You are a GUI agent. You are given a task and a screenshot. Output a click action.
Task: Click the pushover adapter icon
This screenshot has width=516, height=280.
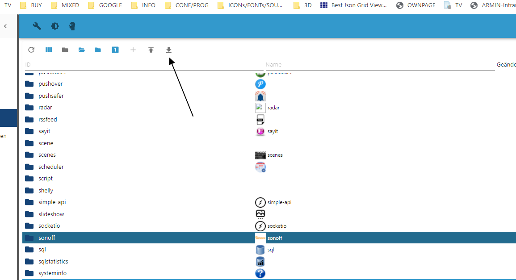[260, 84]
